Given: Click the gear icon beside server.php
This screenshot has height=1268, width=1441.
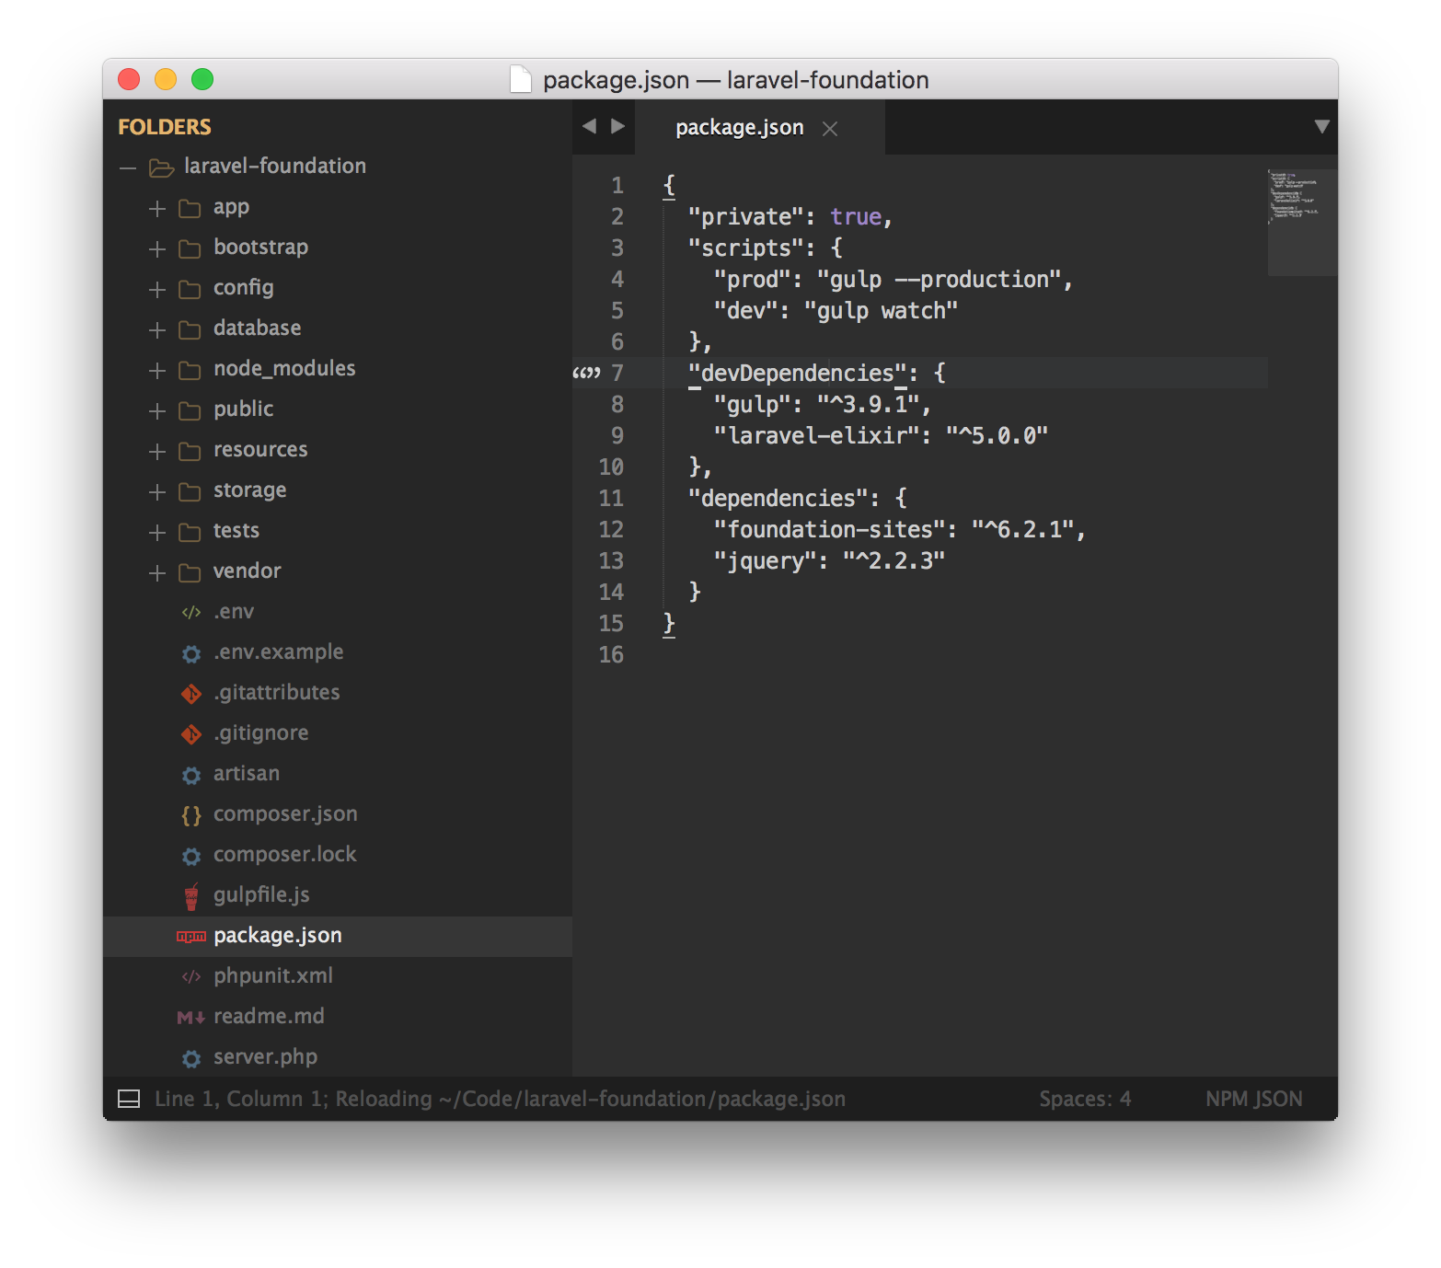Looking at the screenshot, I should tap(190, 1057).
